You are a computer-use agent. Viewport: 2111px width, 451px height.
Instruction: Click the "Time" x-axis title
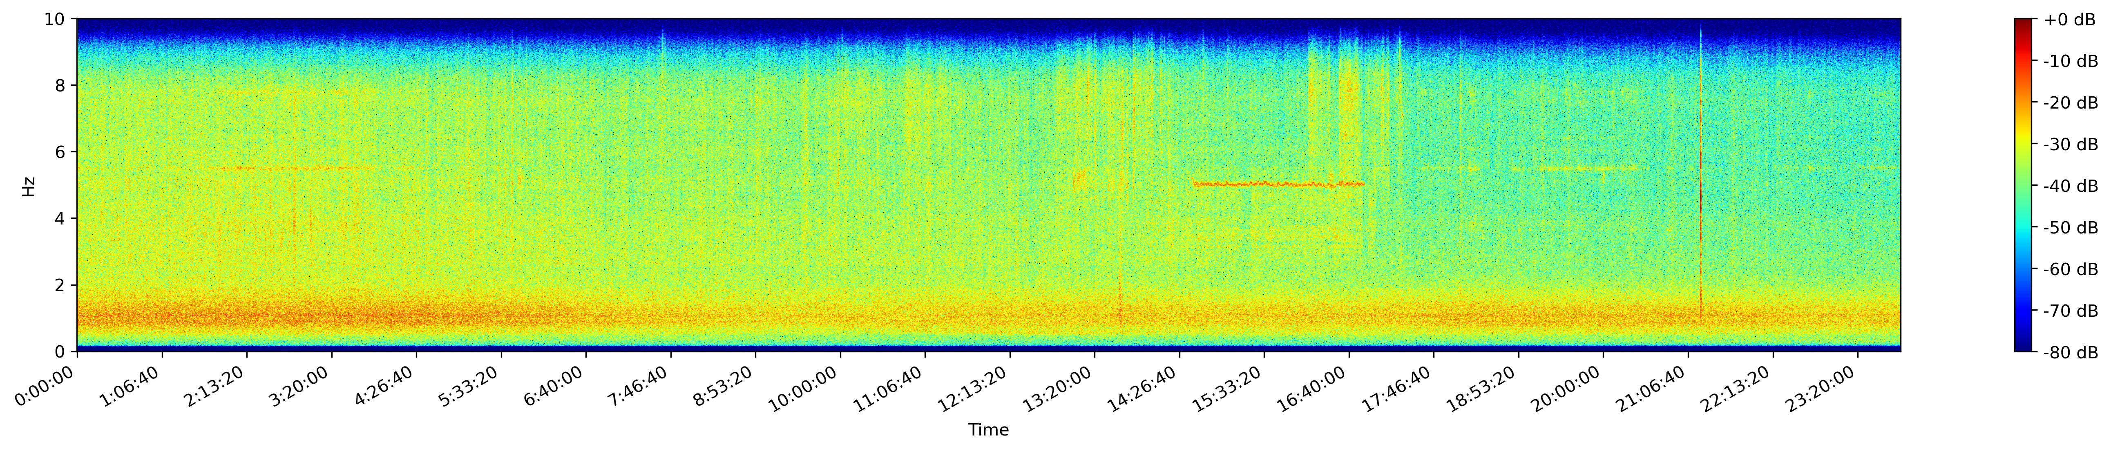[x=988, y=431]
